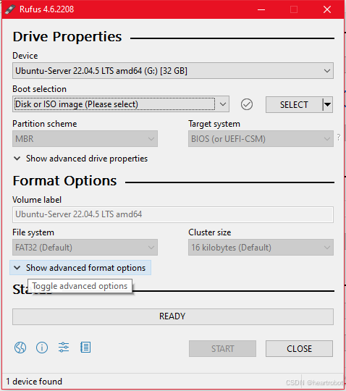Image resolution: width=346 pixels, height=391 pixels.
Task: Click the 'Drive Properties' heading
Action: pyautogui.click(x=67, y=37)
